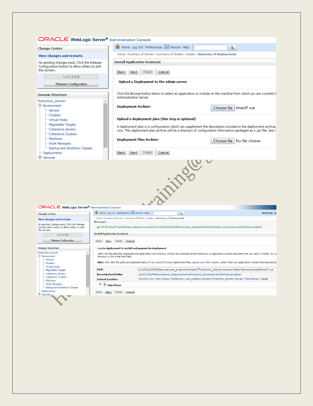
Task: Click 'AdminServer' link in Current Location path
Action: pyautogui.click(x=252, y=279)
